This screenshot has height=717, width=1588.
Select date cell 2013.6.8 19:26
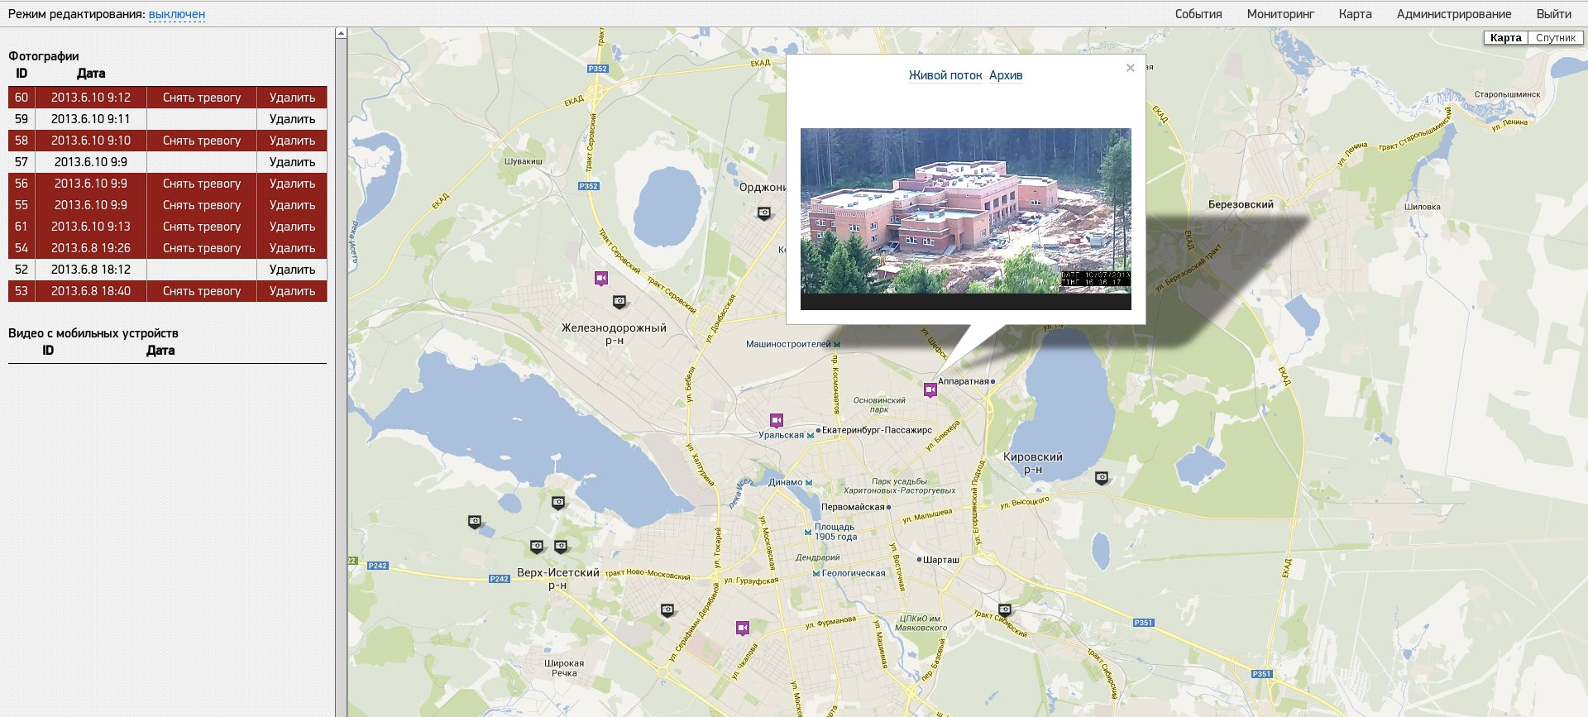tap(91, 248)
